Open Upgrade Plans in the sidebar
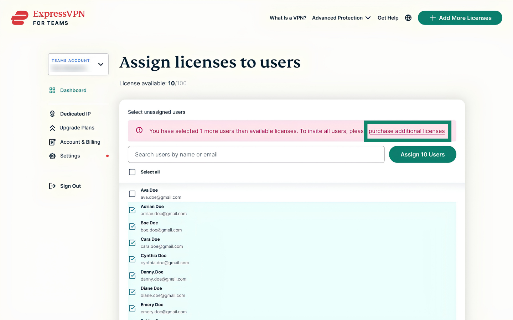Screen dimensions: 513x320 click(x=77, y=128)
